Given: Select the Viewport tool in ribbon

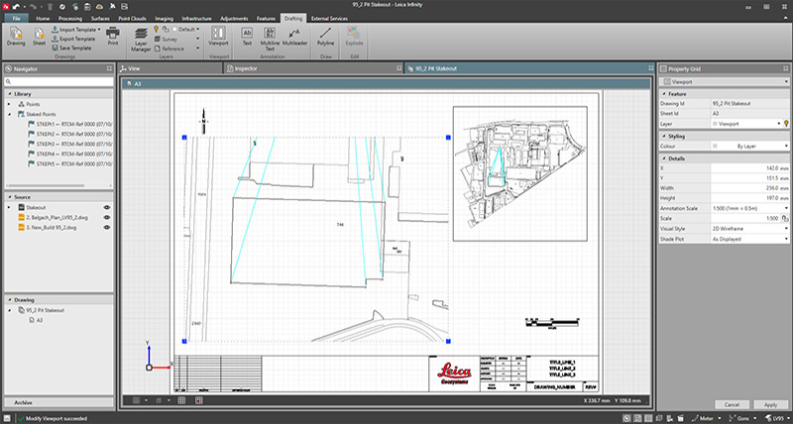Looking at the screenshot, I should (219, 37).
